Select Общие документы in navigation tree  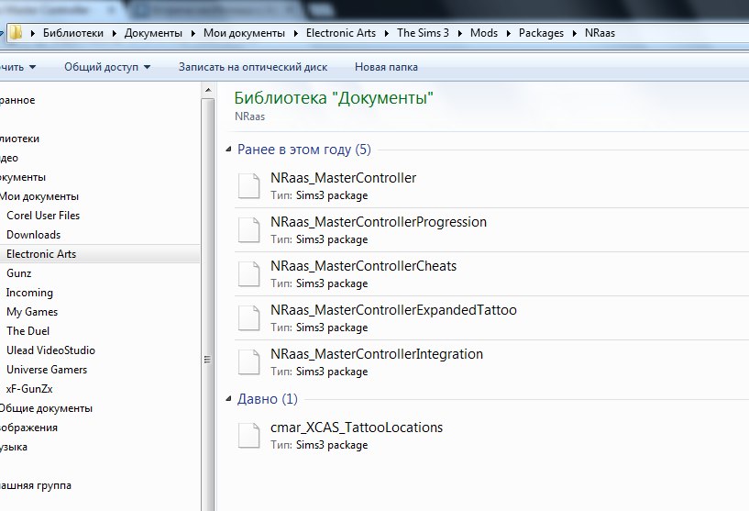coord(47,408)
